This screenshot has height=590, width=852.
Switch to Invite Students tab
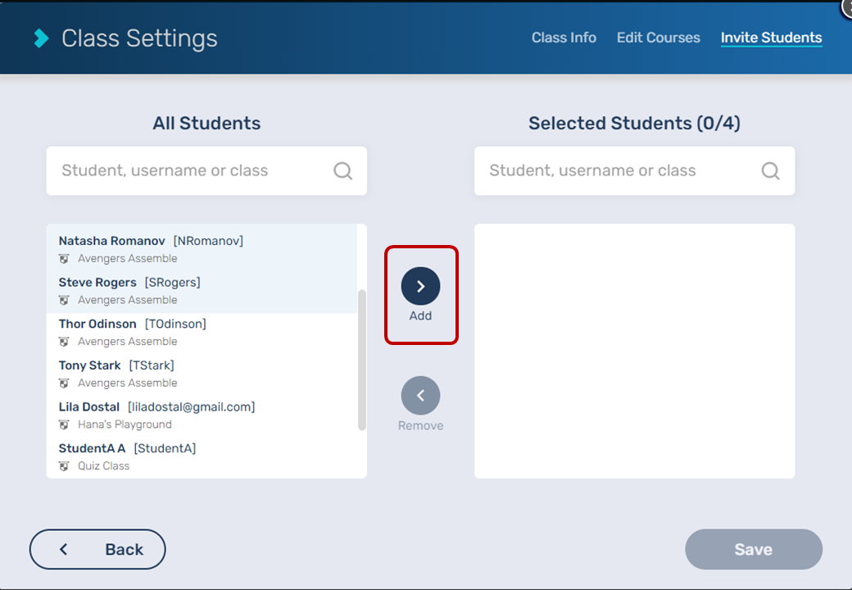[771, 38]
